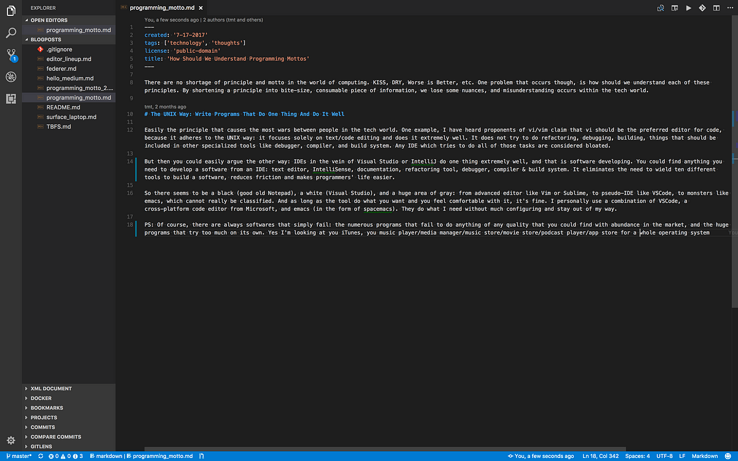The height and width of the screenshot is (461, 738).
Task: Click line number 18 in the gutter
Action: (x=129, y=225)
